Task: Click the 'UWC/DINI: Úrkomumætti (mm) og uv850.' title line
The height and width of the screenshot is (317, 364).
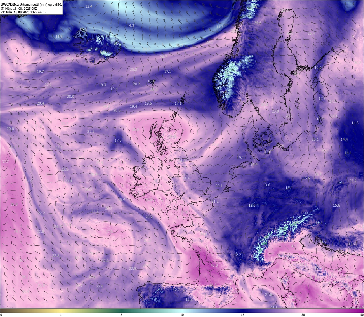Action: point(31,5)
